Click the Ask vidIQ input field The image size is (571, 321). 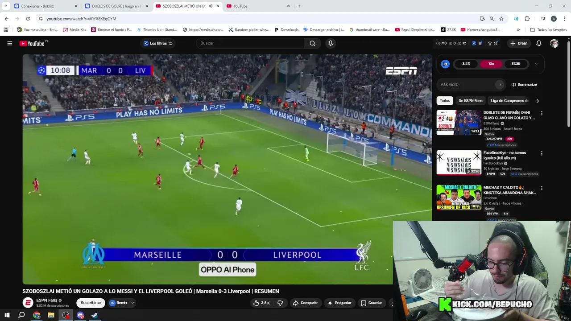466,84
